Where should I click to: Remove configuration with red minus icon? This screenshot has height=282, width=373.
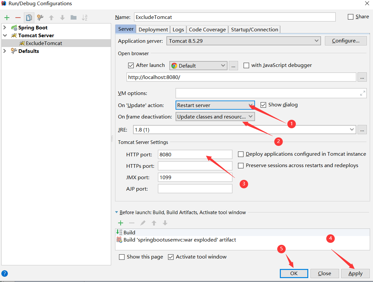pos(18,18)
